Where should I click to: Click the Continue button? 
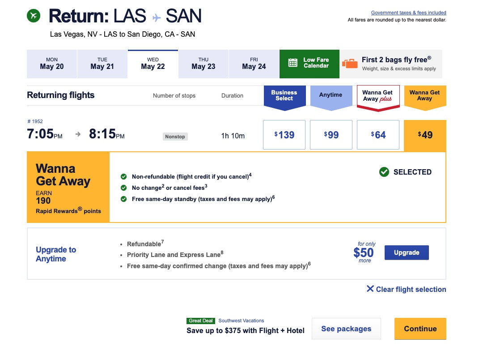[420, 328]
